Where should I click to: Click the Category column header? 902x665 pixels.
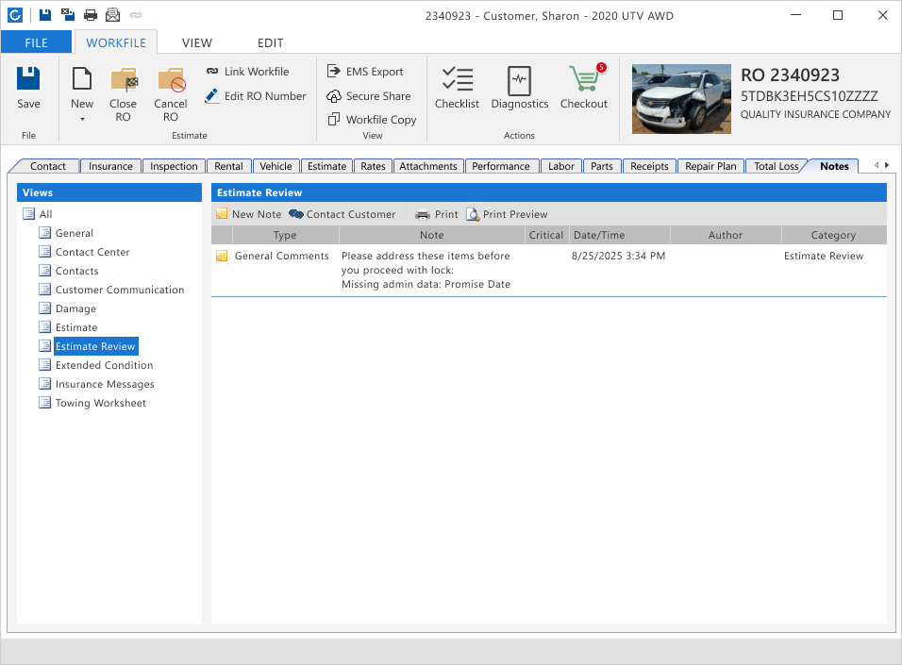[833, 235]
